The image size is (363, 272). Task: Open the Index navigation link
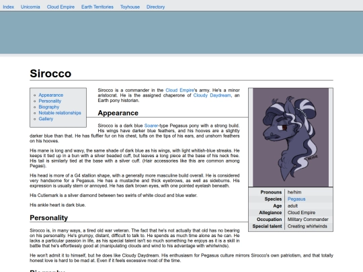(x=8, y=7)
